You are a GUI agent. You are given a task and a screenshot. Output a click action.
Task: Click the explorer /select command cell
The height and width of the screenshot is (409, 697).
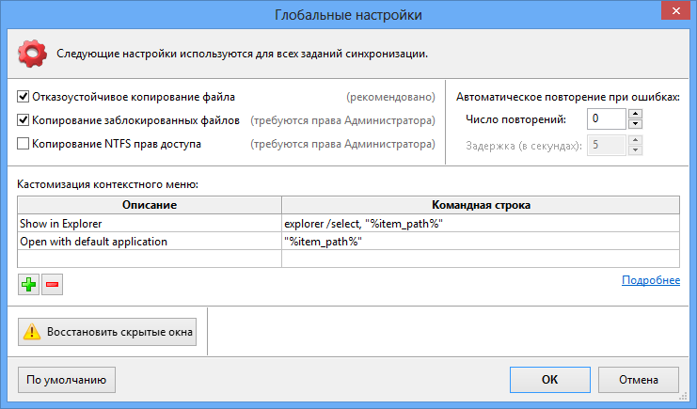tap(480, 224)
